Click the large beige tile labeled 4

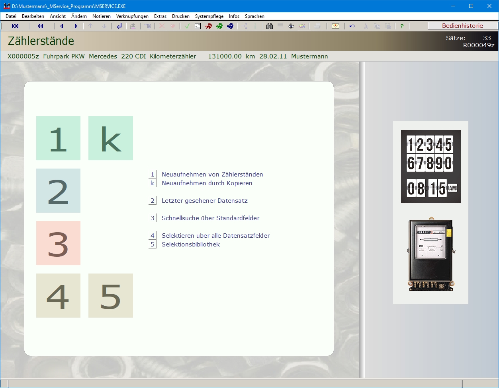tap(58, 296)
